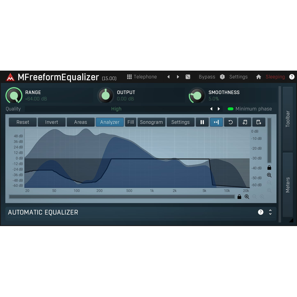
Task: Zoom in vertically with the magnifier icon
Action: click(x=269, y=175)
